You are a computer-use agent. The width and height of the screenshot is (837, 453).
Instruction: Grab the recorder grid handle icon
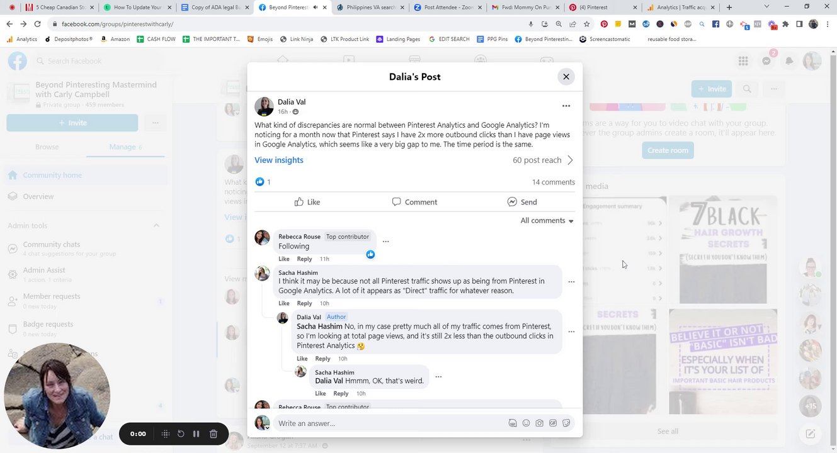tap(166, 433)
